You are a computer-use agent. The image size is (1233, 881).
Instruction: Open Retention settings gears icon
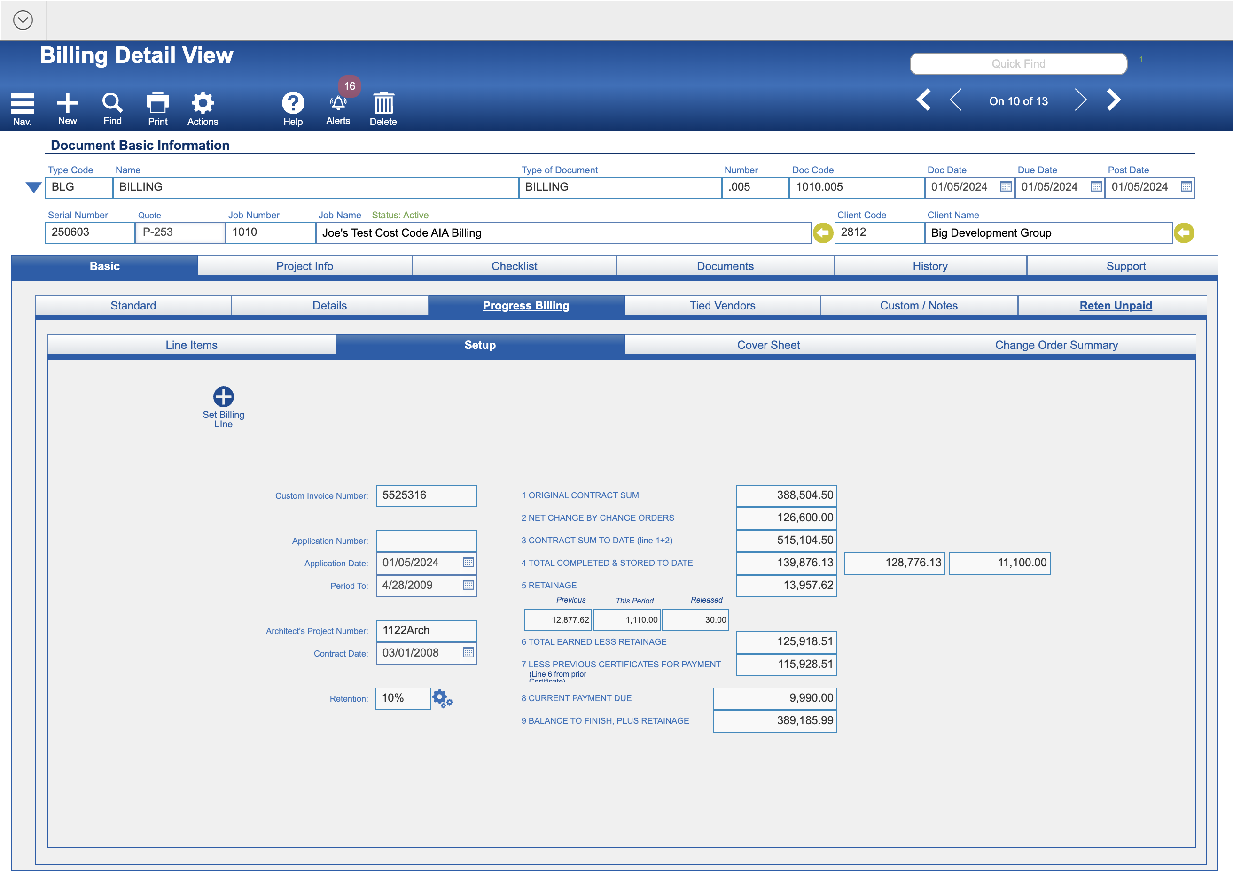pos(442,699)
